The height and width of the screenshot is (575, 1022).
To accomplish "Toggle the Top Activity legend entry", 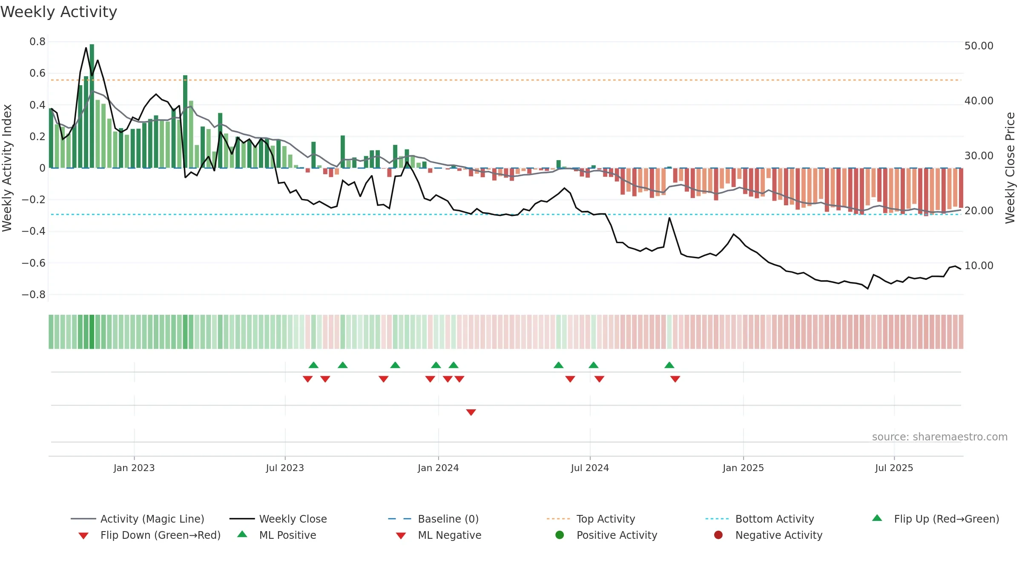I will (x=591, y=519).
